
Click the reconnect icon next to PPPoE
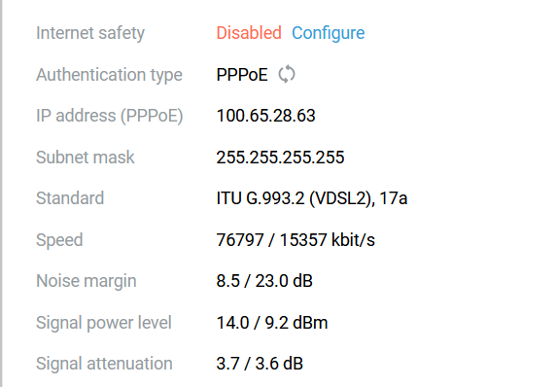coord(287,75)
